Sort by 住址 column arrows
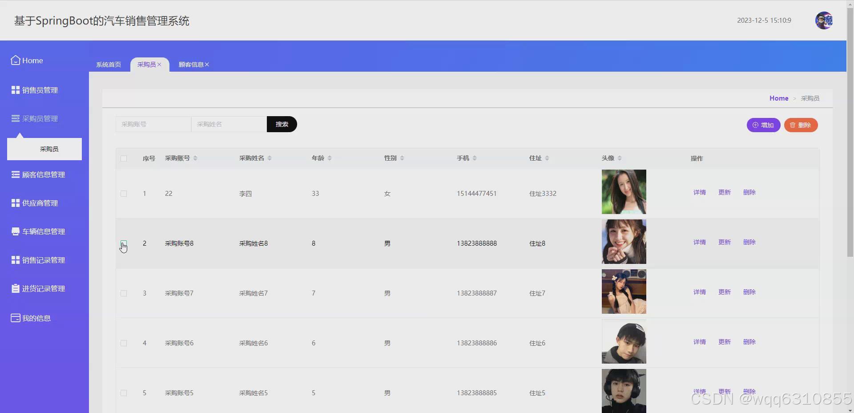854x413 pixels. [547, 158]
